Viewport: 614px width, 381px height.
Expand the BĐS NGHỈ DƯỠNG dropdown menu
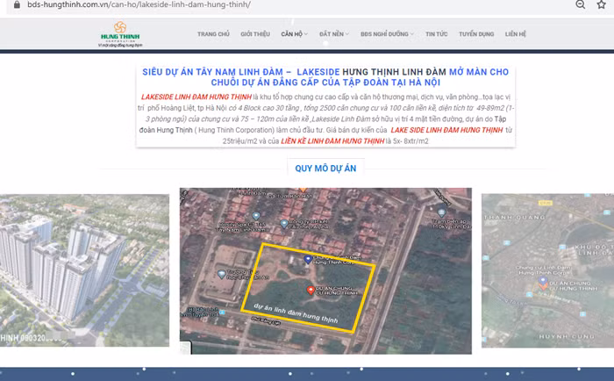pos(387,34)
